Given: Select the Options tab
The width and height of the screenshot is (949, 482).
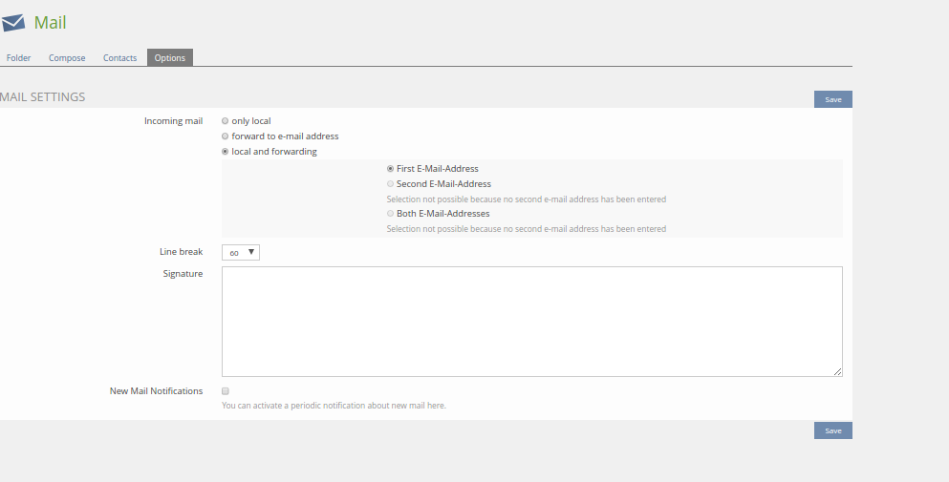Looking at the screenshot, I should click(x=170, y=58).
